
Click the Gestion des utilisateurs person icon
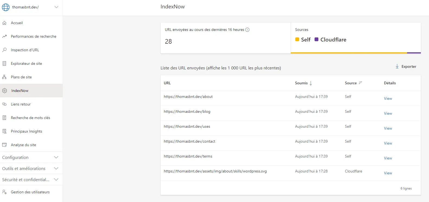[4, 192]
